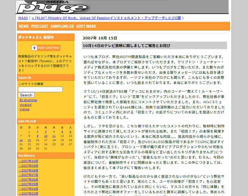Click unlinked calendar date 25
This screenshot has height=196, width=248.
click(54, 144)
